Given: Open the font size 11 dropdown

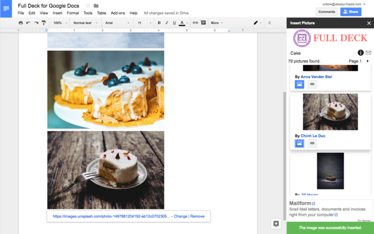Looking at the screenshot, I should click(x=144, y=23).
